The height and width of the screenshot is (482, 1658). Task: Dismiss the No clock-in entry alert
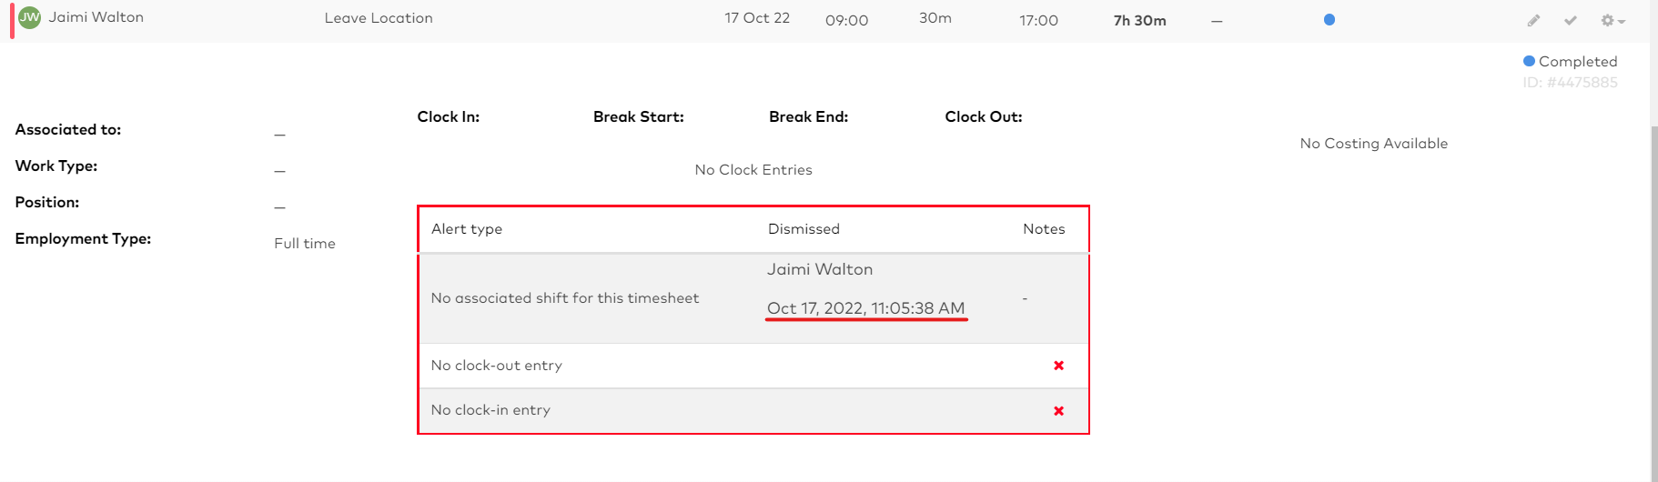pyautogui.click(x=1058, y=411)
